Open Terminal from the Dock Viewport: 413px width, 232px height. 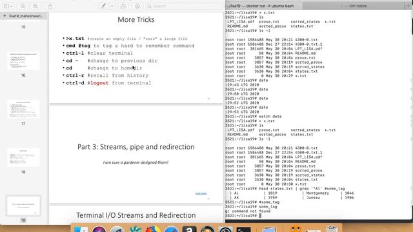click(x=243, y=229)
